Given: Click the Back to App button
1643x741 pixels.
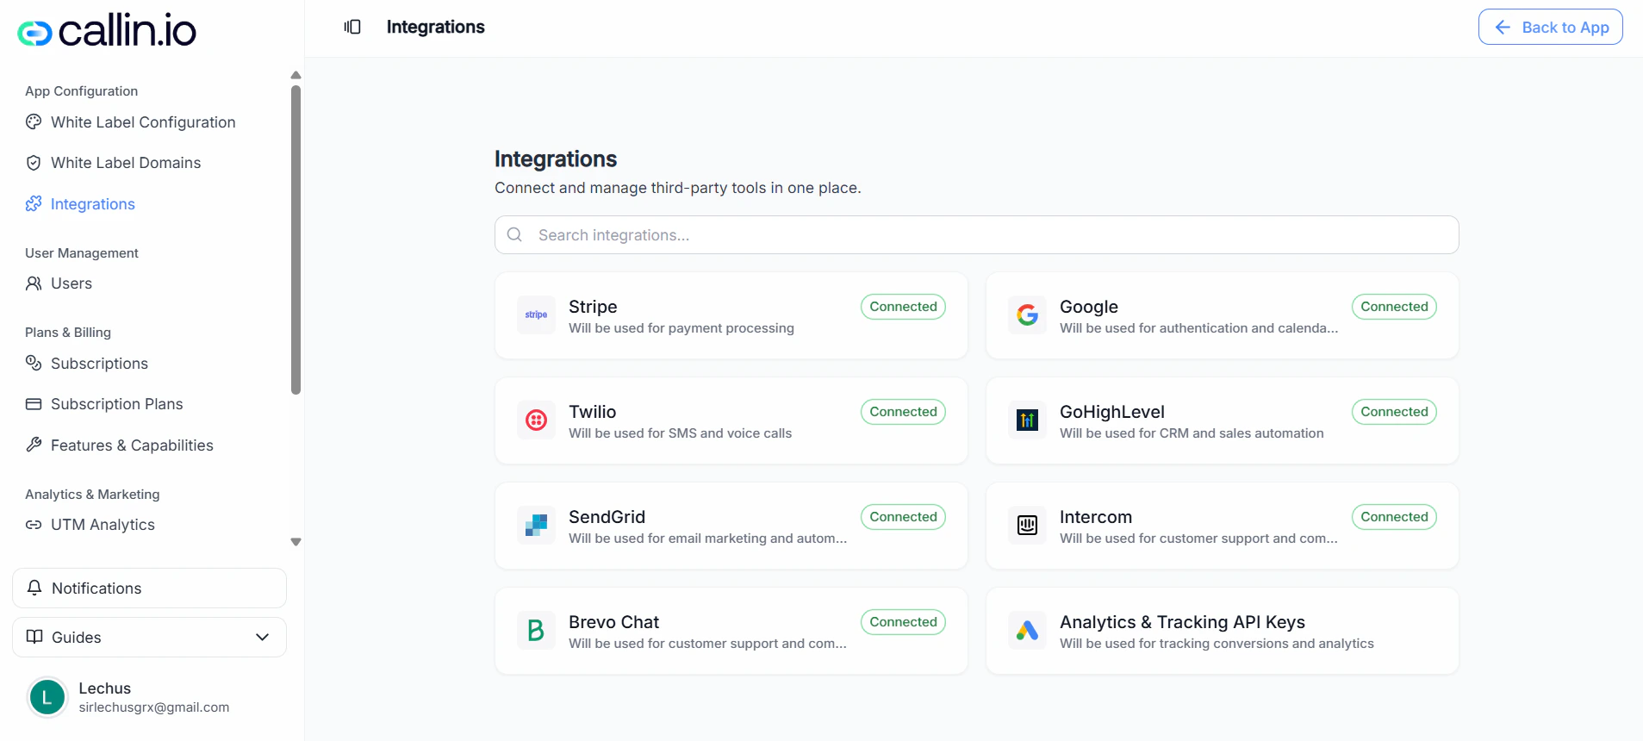Looking at the screenshot, I should (x=1550, y=27).
